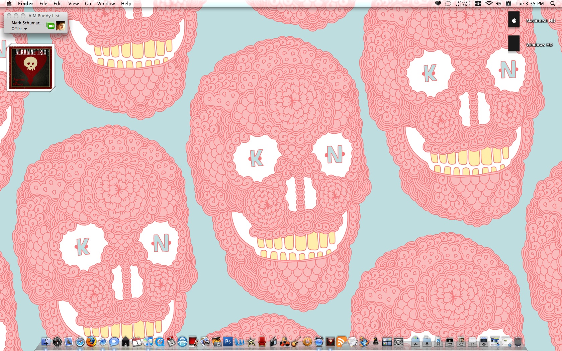562x351 pixels.
Task: Open the View menu
Action: click(x=73, y=4)
